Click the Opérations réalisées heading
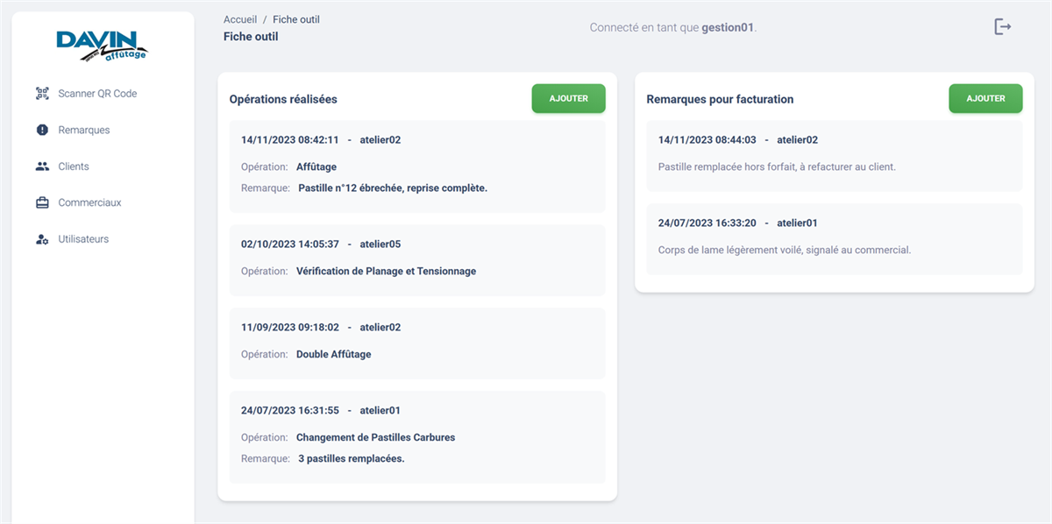The image size is (1052, 524). pyautogui.click(x=283, y=99)
